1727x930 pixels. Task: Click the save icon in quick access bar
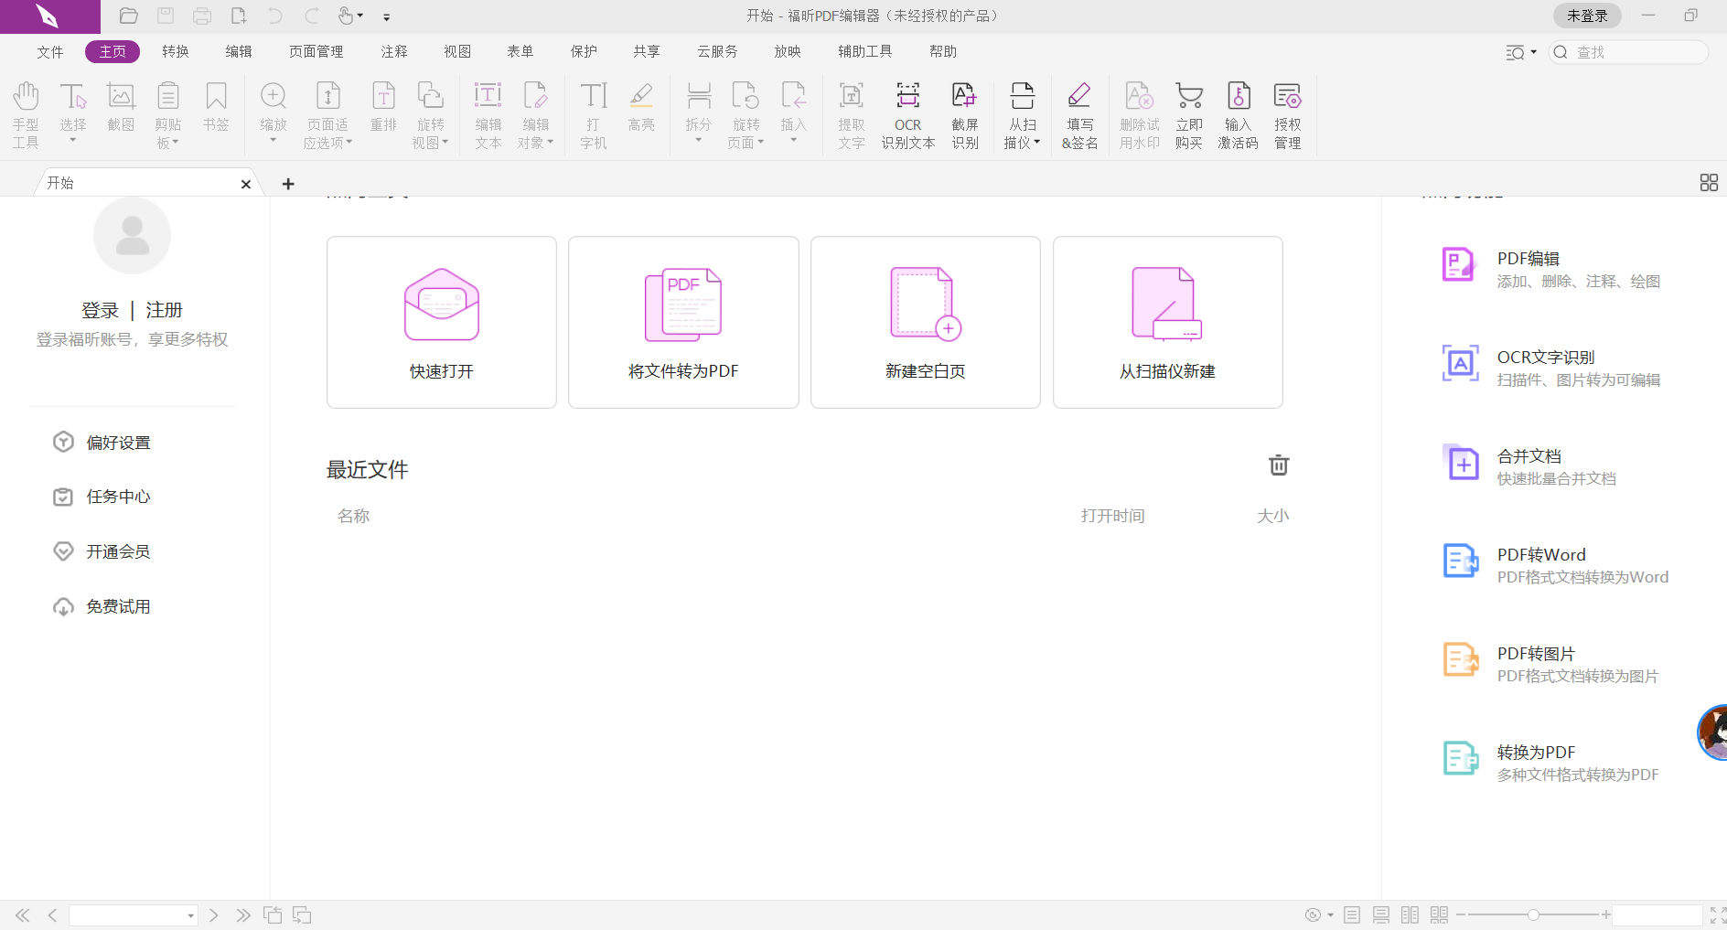point(166,16)
